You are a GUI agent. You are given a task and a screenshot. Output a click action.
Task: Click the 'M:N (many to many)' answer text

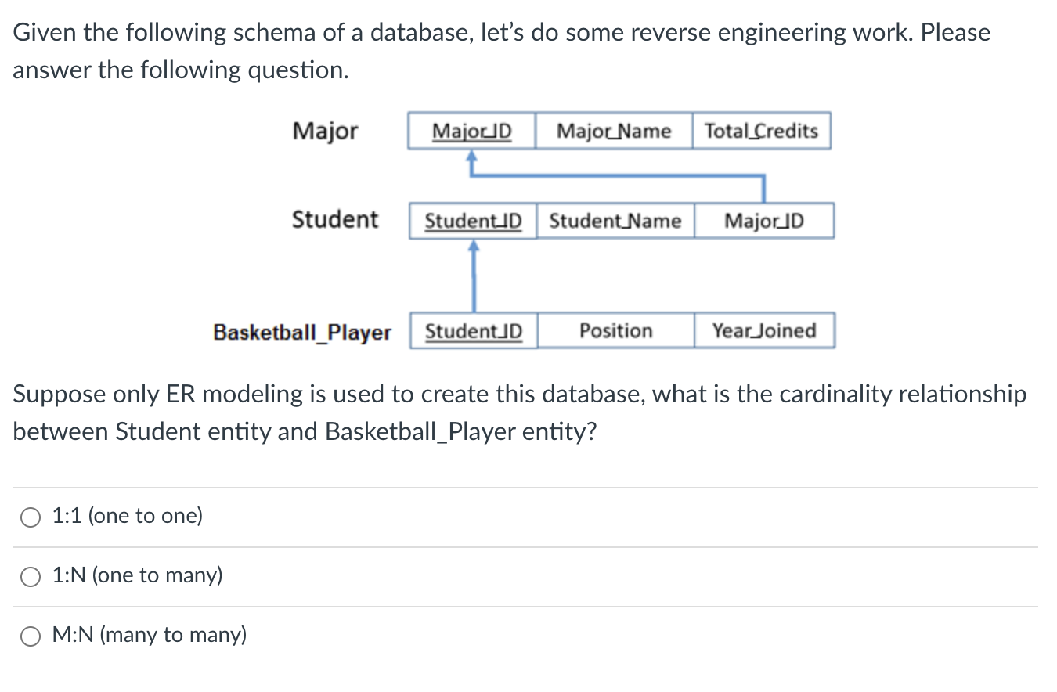150,635
